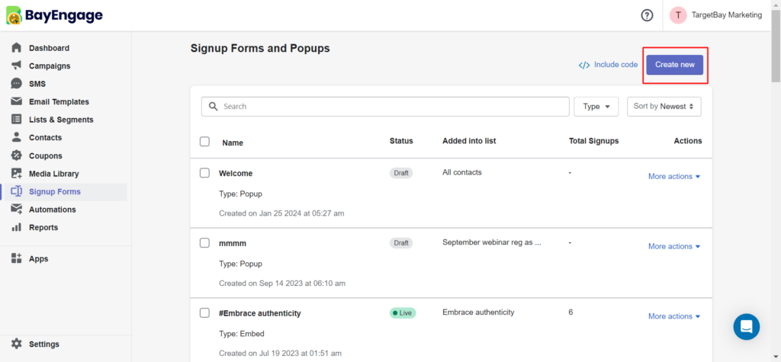Click the T user avatar
The height and width of the screenshot is (362, 781).
tap(678, 15)
